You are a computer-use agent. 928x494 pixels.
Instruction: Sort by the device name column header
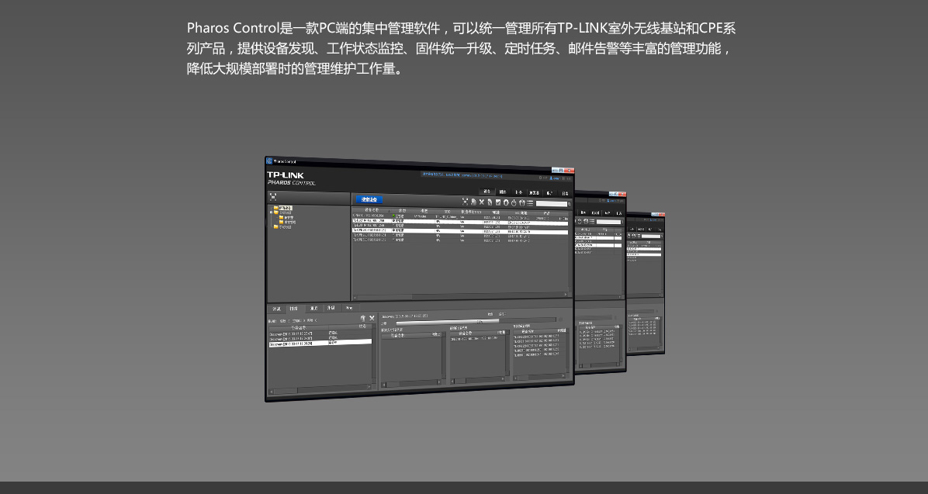pyautogui.click(x=372, y=210)
